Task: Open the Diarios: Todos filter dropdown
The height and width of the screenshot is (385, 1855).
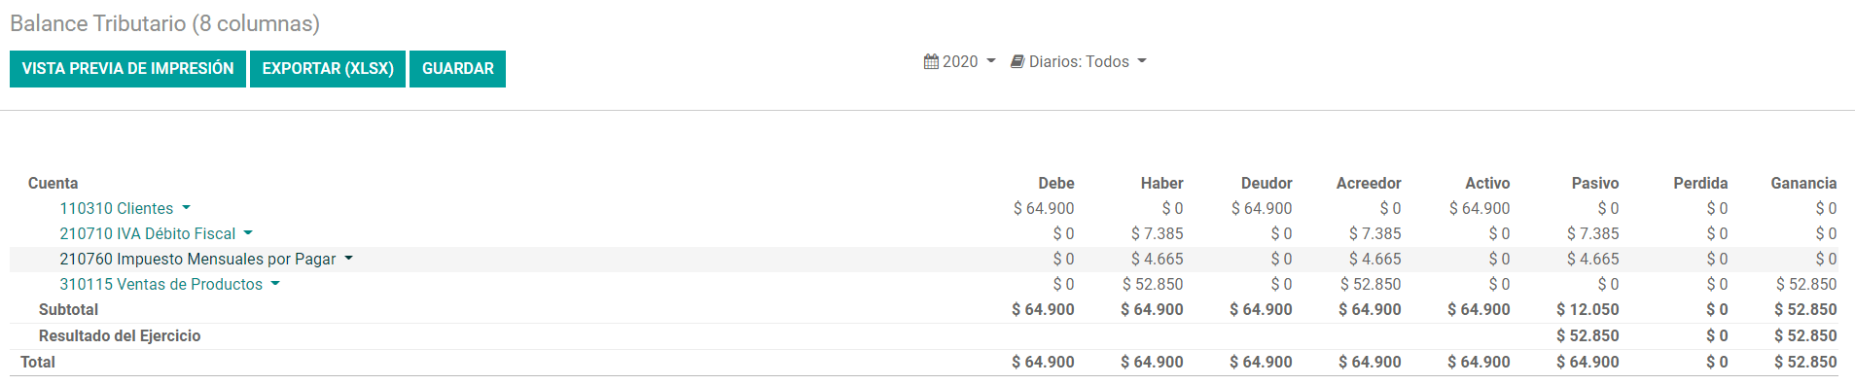Action: (x=1079, y=61)
